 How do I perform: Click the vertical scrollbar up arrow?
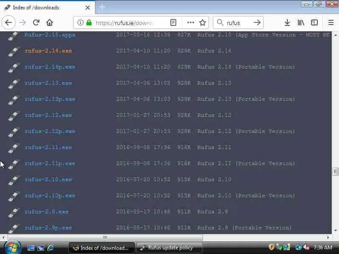point(335,35)
